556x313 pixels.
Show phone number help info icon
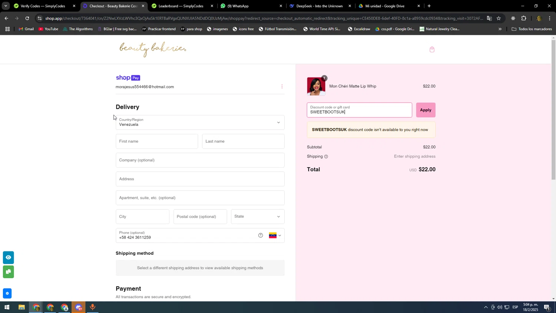261,235
